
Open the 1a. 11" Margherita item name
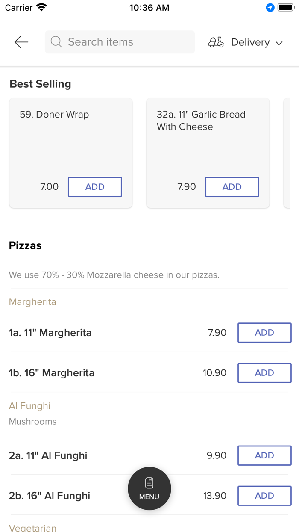point(50,333)
